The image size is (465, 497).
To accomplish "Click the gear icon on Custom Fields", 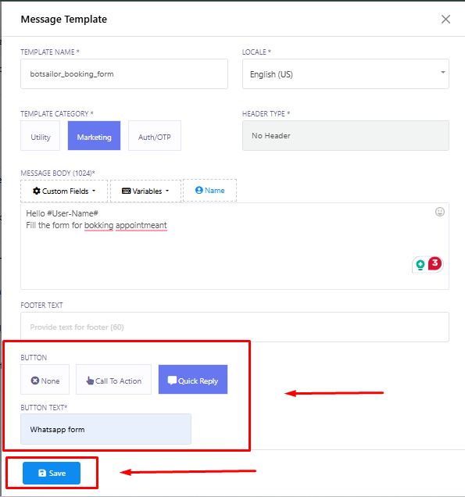I will coord(37,191).
